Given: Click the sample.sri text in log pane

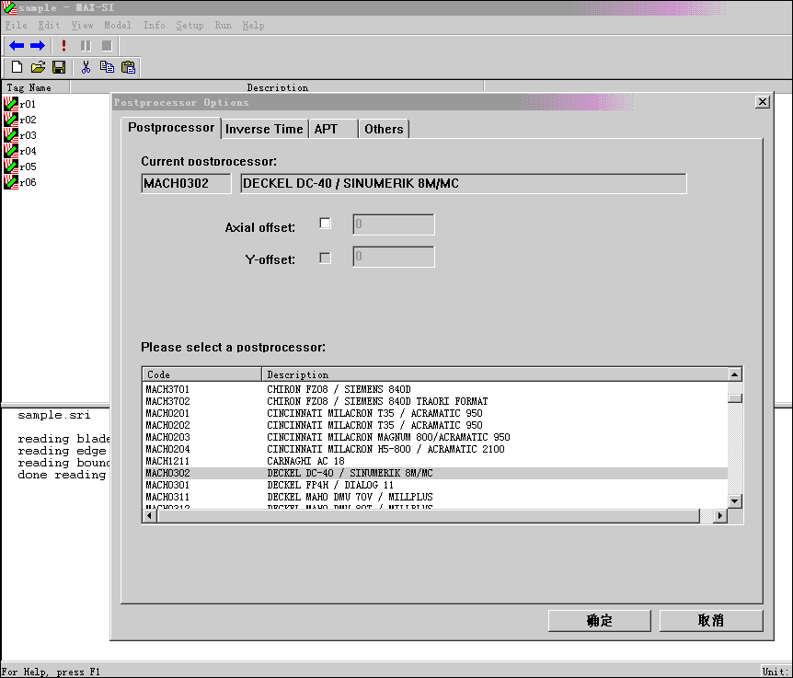Looking at the screenshot, I should (54, 415).
